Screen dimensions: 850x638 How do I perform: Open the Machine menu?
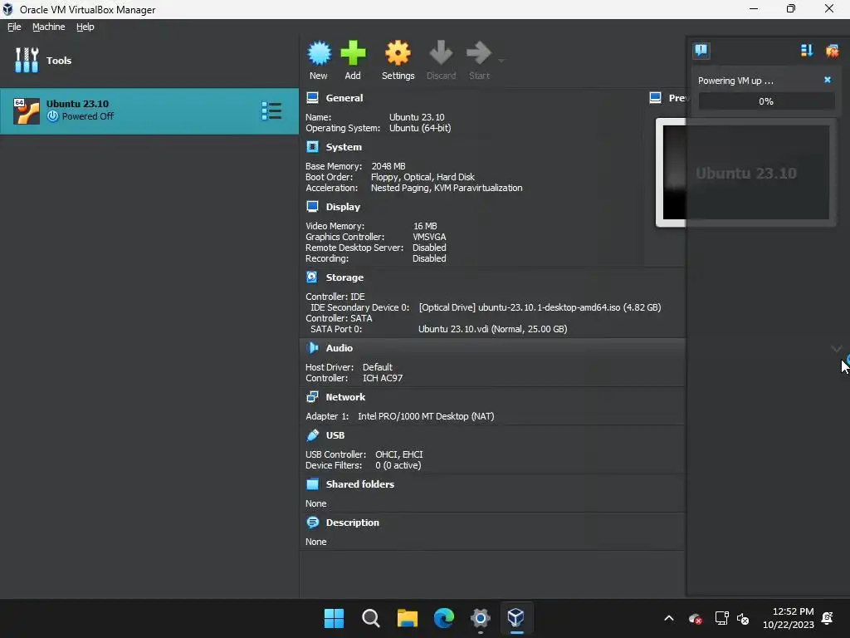[48, 27]
